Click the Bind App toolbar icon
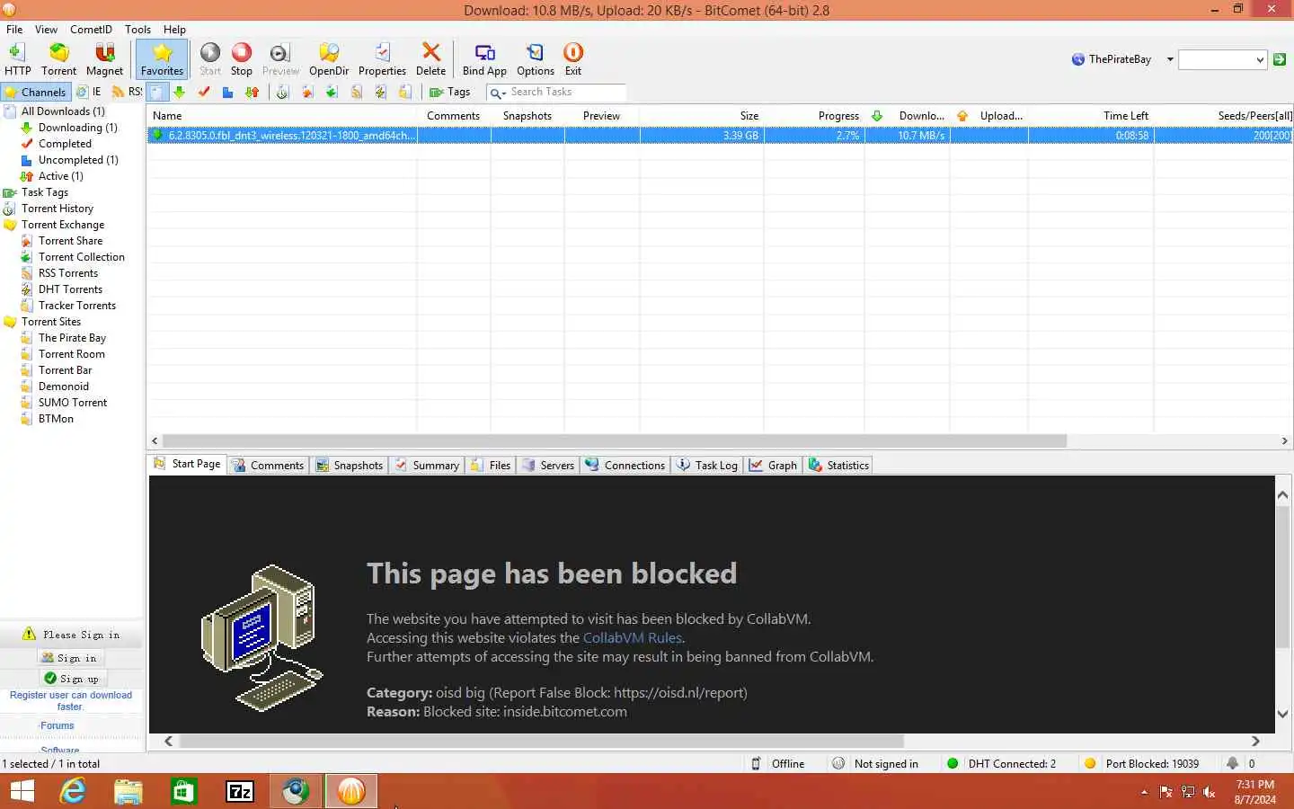1294x809 pixels. click(484, 59)
